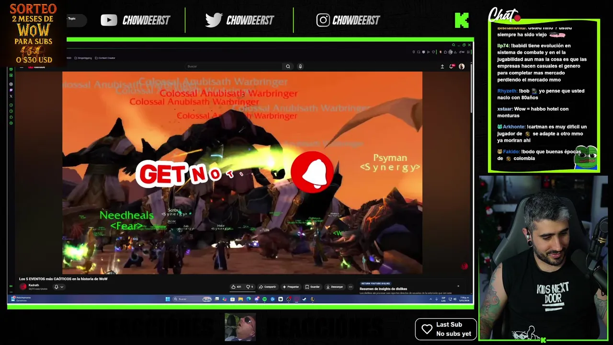Open the Windows Start button
Image resolution: width=613 pixels, height=345 pixels.
click(168, 299)
